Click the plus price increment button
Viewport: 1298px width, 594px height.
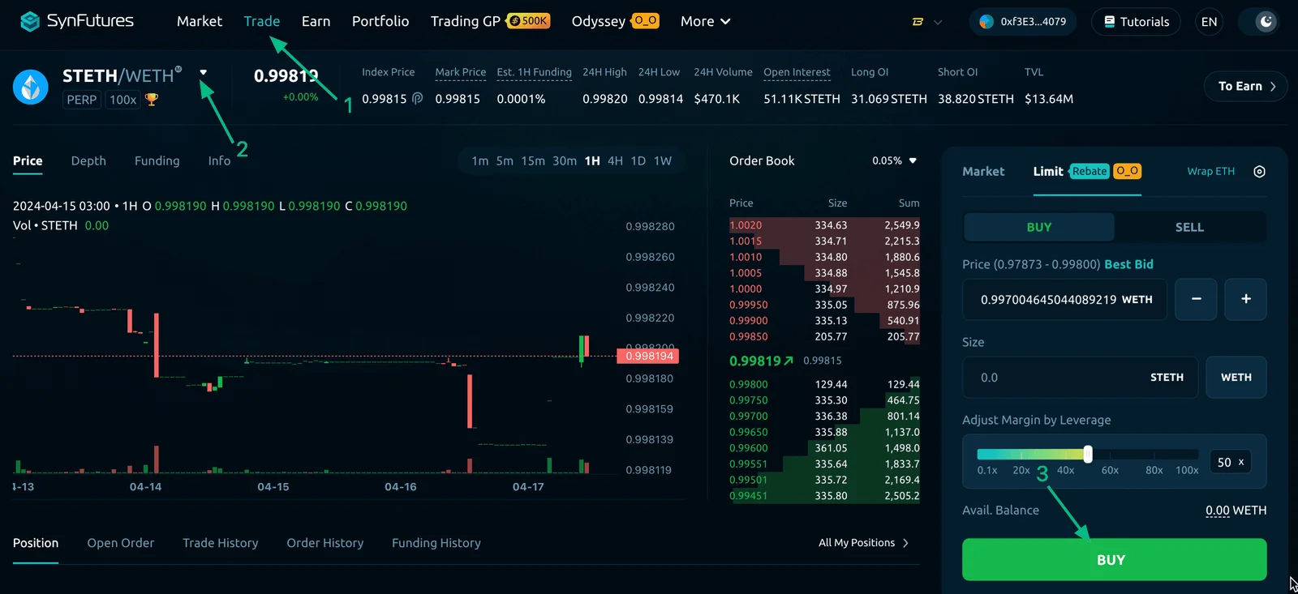(x=1245, y=299)
